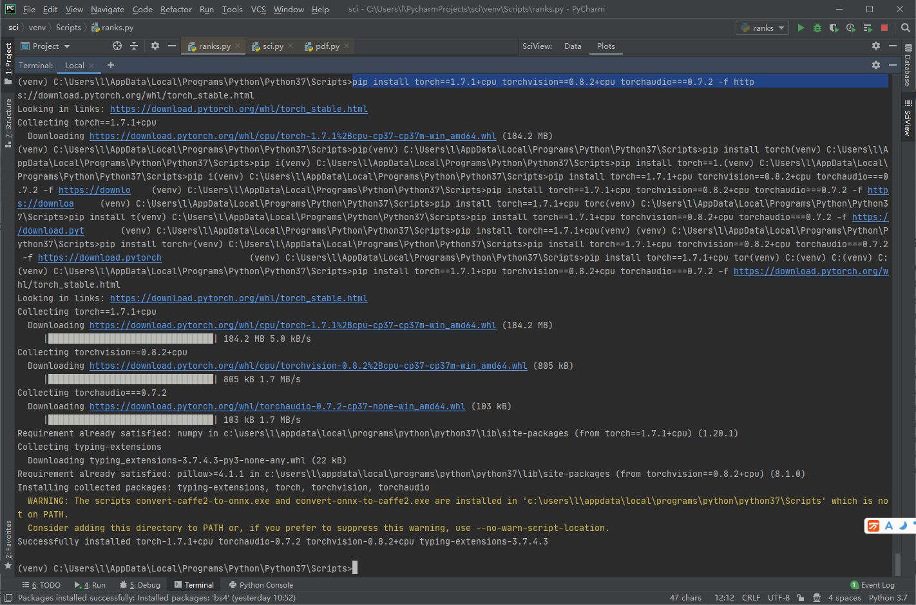This screenshot has width=916, height=605.
Task: Open the SciView side tool window
Action: point(908,118)
